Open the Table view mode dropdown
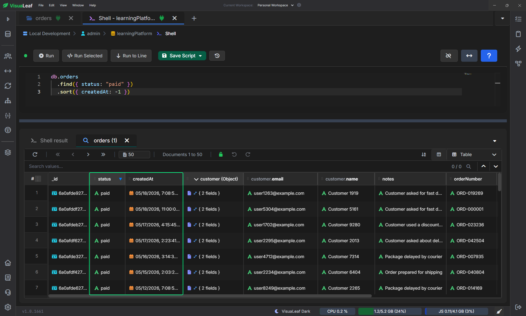 (x=474, y=154)
